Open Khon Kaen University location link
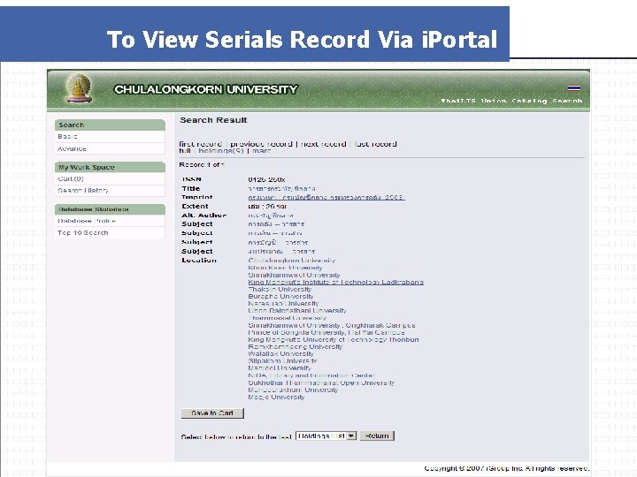 pyautogui.click(x=285, y=268)
